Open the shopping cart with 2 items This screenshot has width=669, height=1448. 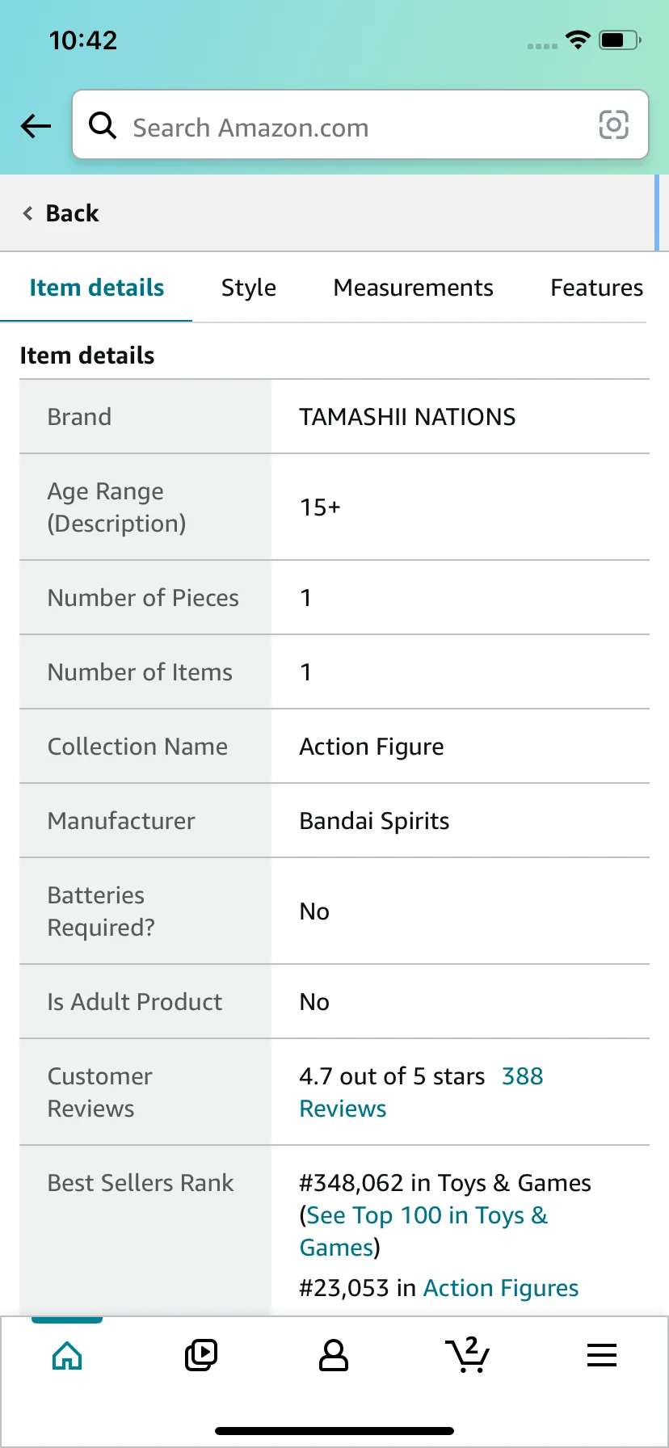tap(467, 1355)
